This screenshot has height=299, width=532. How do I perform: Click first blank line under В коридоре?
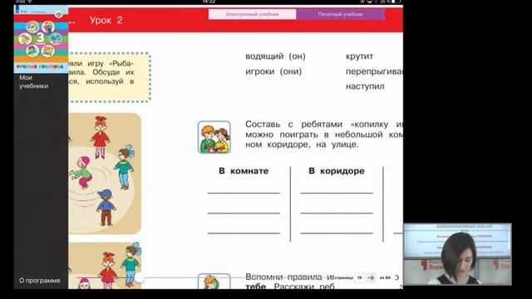click(337, 193)
